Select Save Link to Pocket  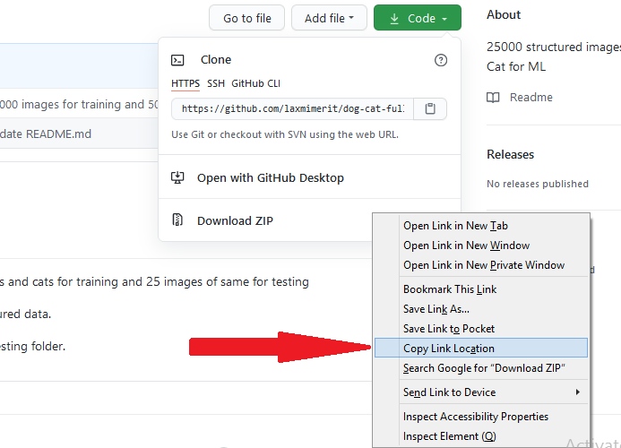click(x=481, y=329)
